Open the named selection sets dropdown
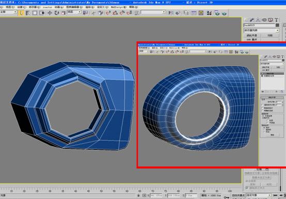Viewport: 286px width, 199px height. click(153, 12)
